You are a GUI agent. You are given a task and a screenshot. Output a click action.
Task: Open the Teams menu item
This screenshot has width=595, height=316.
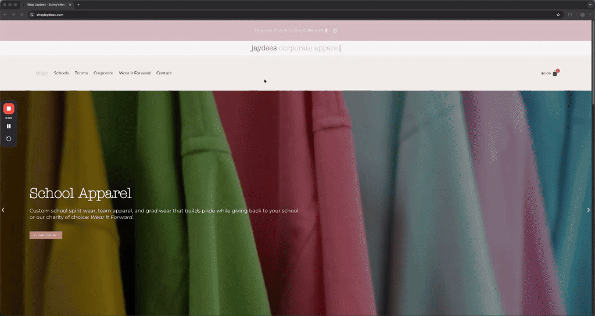pos(81,73)
